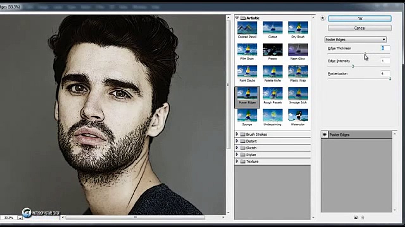Open the zoom percentage dropdown arrow
Viewport: 405px width, 227px height.
coord(20,218)
